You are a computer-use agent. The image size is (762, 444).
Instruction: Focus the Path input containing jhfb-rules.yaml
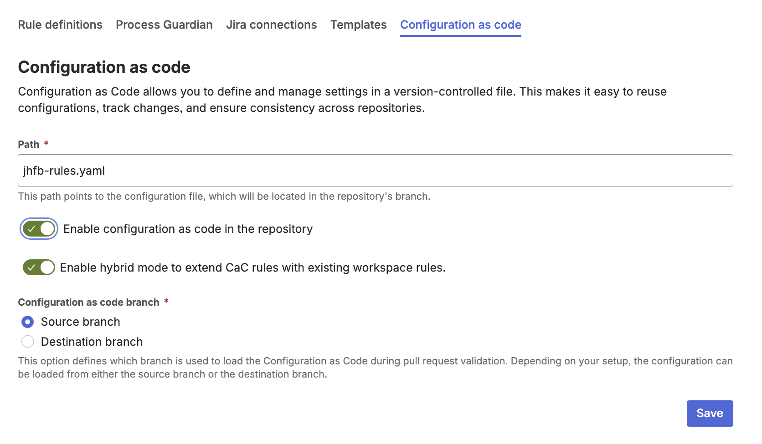[x=376, y=171]
